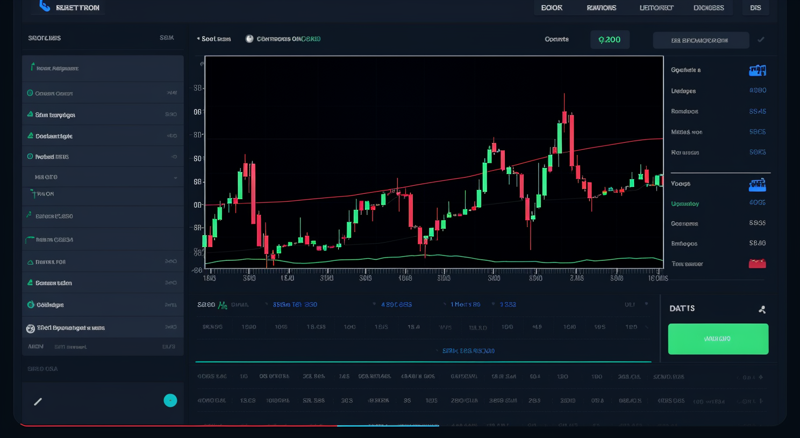Click the Romdsos value in the right panel
The height and width of the screenshot is (438, 800).
(x=758, y=111)
